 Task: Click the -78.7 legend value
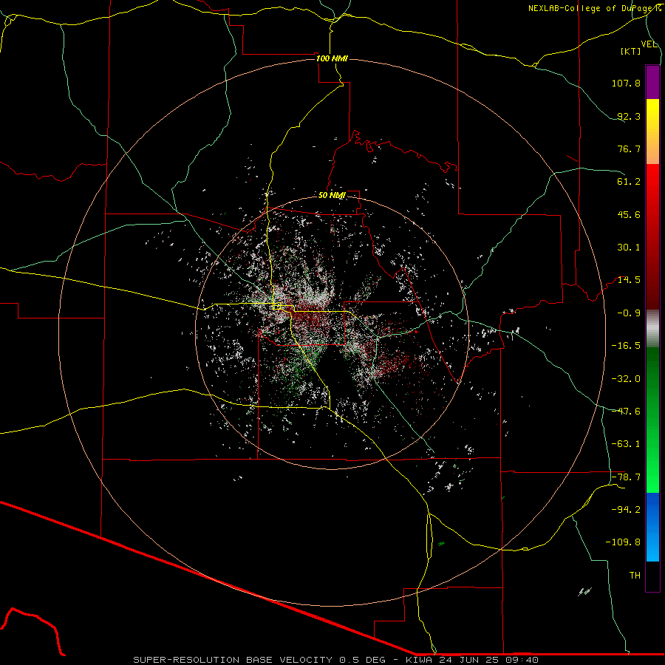coord(626,477)
